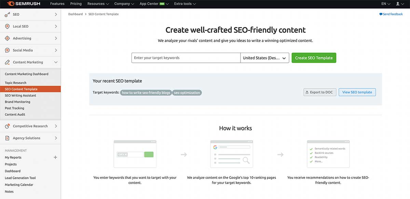Viewport: 410px width, 199px height.
Task: Click the Social Media icon
Action: (x=7, y=50)
